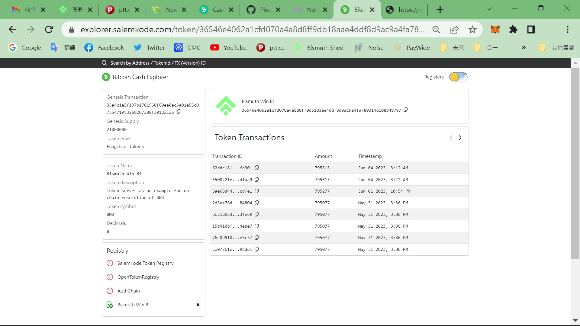Open the MetaMask fox extension

click(x=495, y=29)
